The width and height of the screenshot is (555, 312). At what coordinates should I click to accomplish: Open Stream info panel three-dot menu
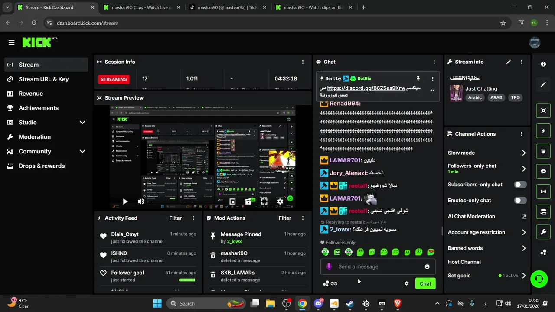[522, 62]
